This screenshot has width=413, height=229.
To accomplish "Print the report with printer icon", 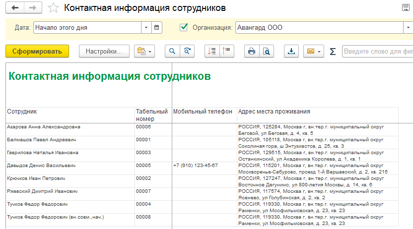I will click(252, 51).
